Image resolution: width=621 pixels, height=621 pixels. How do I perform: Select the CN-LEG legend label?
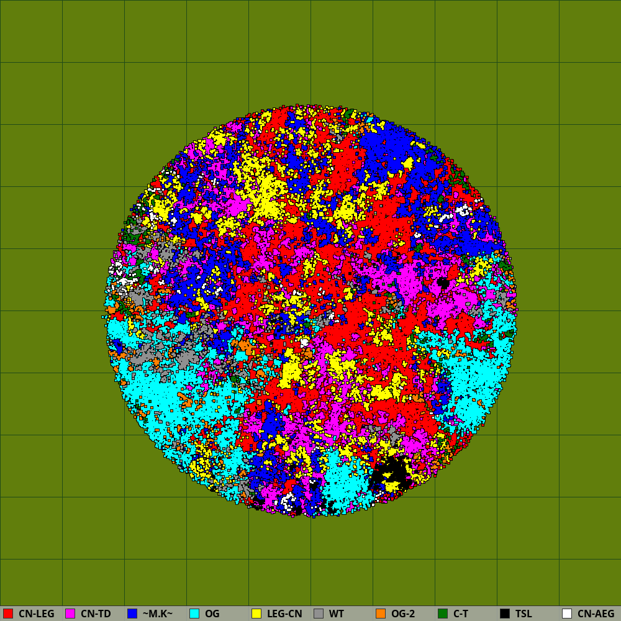(37, 614)
